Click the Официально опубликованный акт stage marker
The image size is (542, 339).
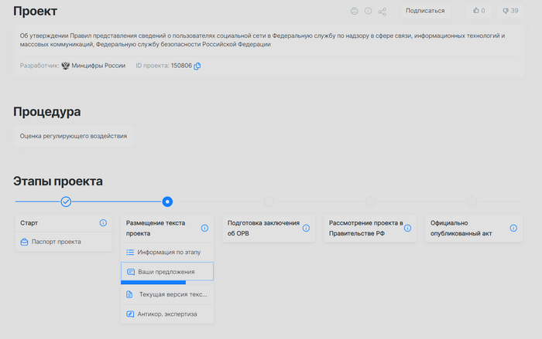472,202
